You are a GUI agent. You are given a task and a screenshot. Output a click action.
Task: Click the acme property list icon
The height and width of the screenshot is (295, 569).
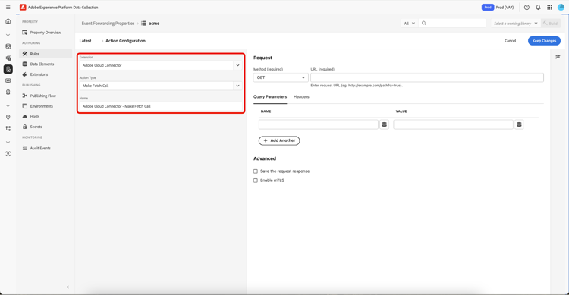pyautogui.click(x=143, y=24)
